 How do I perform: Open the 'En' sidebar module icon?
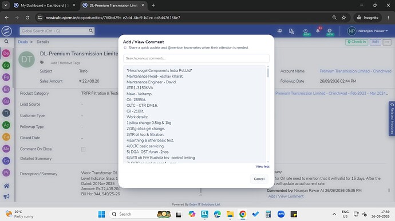6,89
